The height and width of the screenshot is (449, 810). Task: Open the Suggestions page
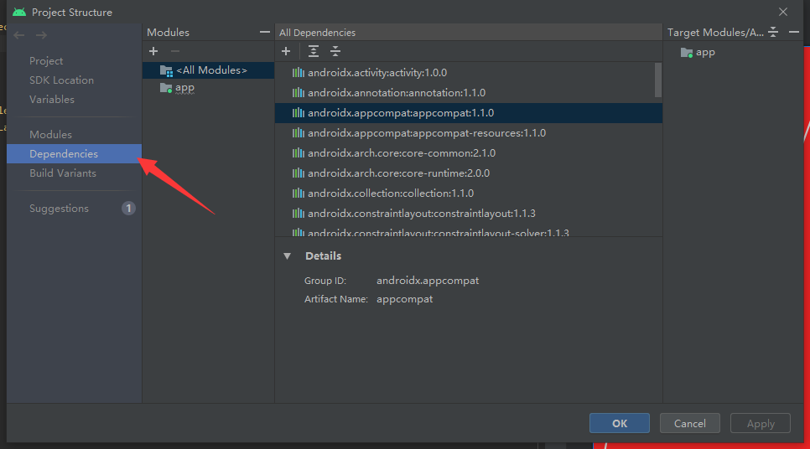(x=59, y=209)
